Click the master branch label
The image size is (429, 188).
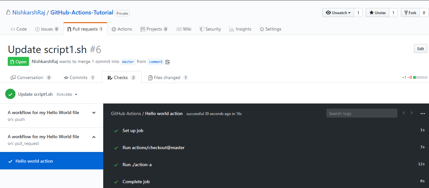click(128, 62)
